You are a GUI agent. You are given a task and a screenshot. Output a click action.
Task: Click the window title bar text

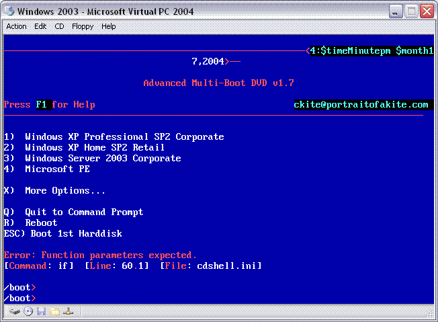105,11
